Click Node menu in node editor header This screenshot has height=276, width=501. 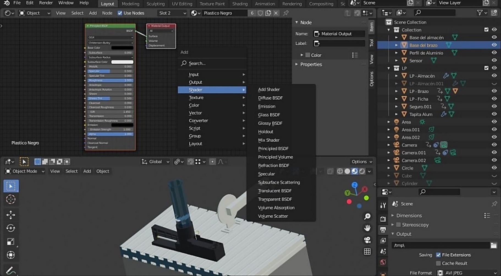107,13
